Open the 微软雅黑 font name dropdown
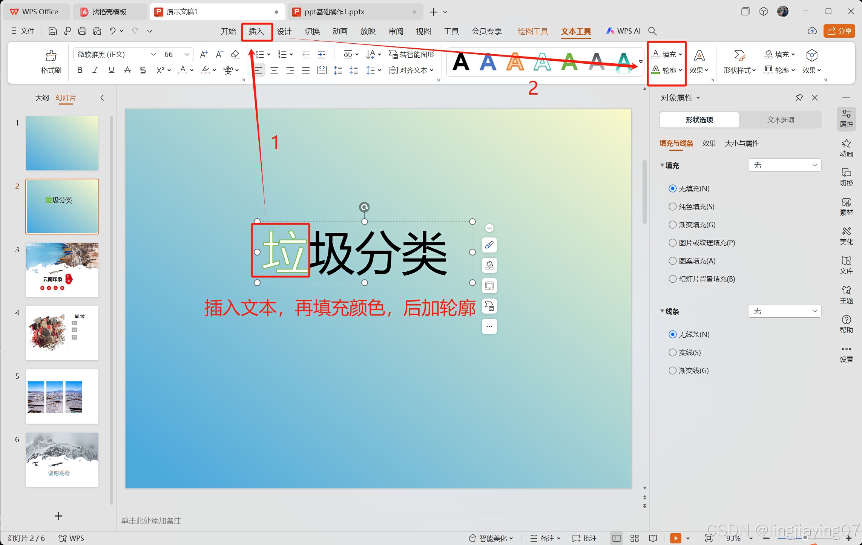The width and height of the screenshot is (862, 545). coord(153,54)
